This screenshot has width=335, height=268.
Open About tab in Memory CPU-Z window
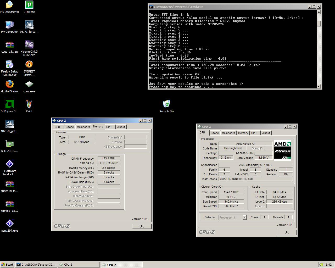click(121, 127)
